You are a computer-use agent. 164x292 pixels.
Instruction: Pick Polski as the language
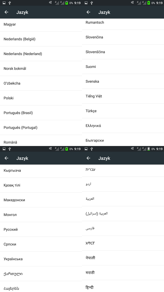tap(41, 98)
